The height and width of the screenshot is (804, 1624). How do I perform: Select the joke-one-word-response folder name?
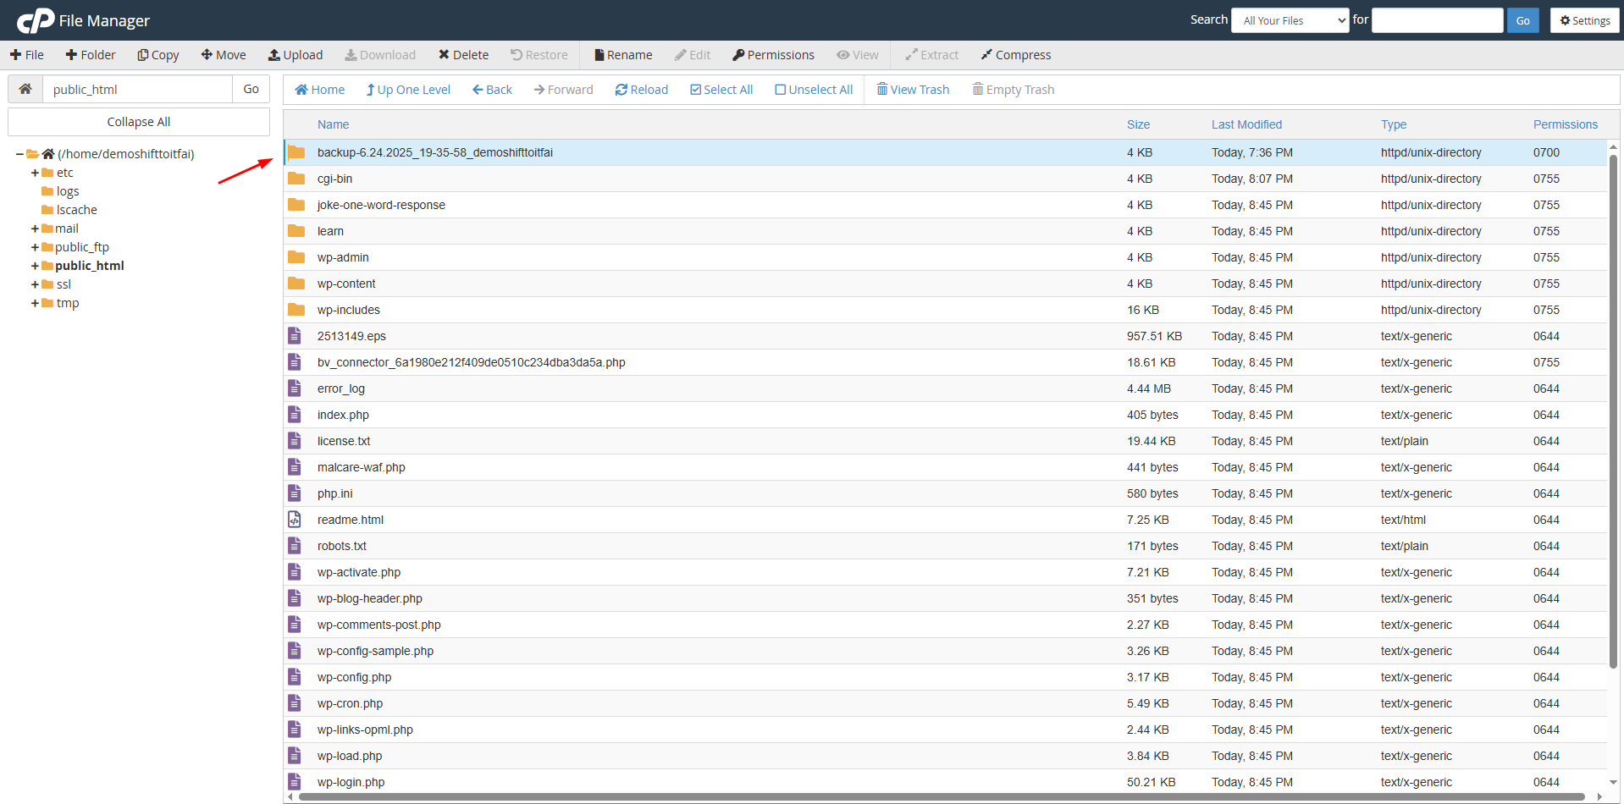(x=381, y=205)
